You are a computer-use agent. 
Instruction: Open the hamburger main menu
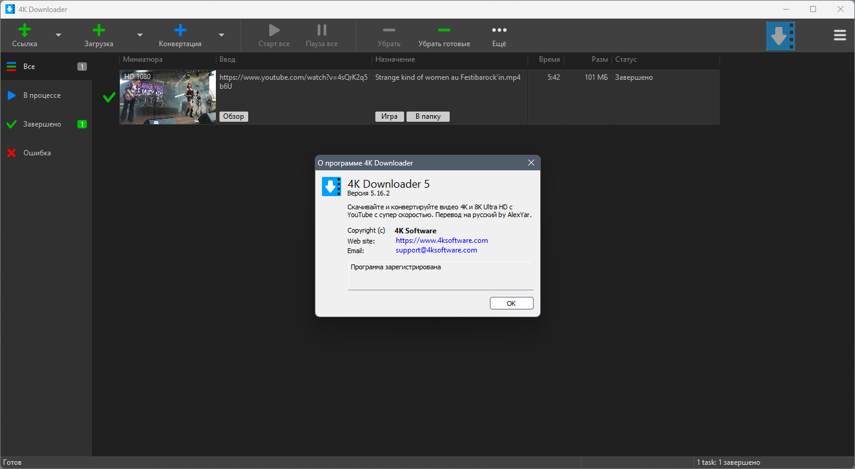[840, 35]
